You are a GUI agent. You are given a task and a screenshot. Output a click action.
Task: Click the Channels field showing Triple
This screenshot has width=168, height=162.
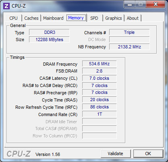129,32
